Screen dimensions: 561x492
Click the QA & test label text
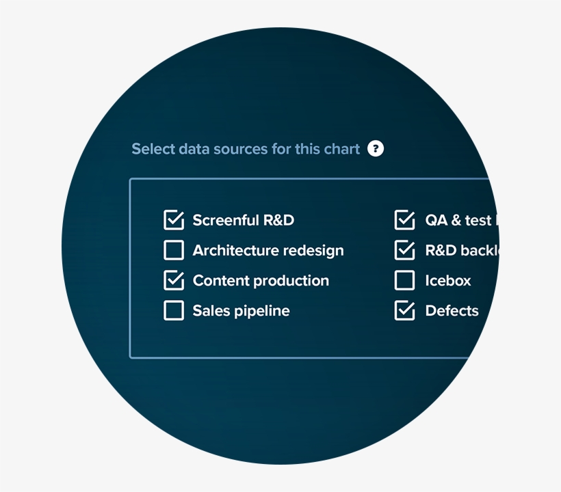pos(458,220)
